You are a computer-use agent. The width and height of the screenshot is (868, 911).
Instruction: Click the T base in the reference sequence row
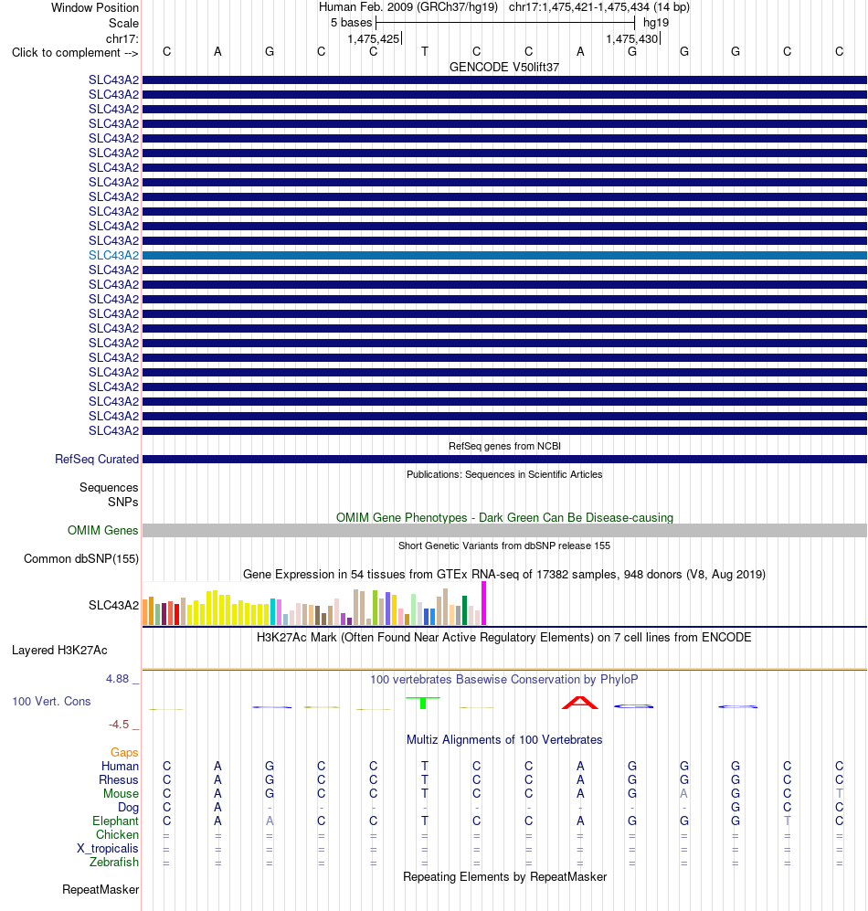click(x=425, y=52)
